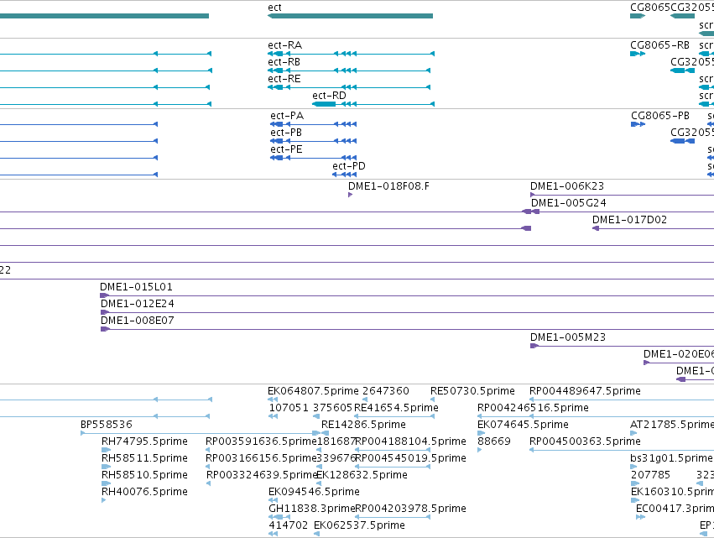Select EST RP003591636.5prime label

pos(261,441)
